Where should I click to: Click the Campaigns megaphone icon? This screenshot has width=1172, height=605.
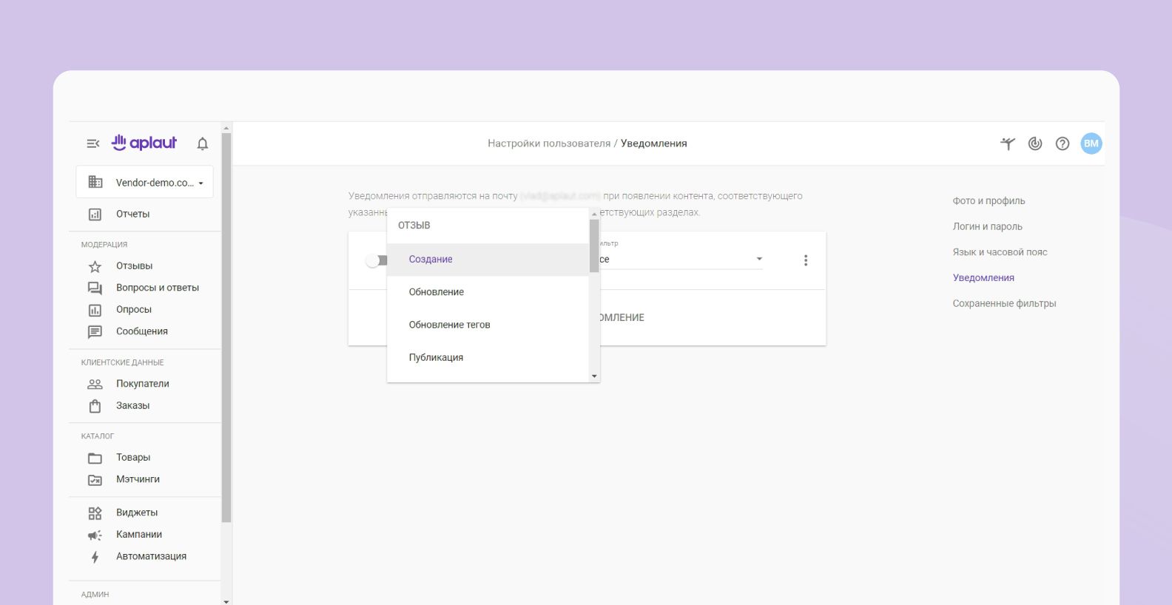coord(95,535)
